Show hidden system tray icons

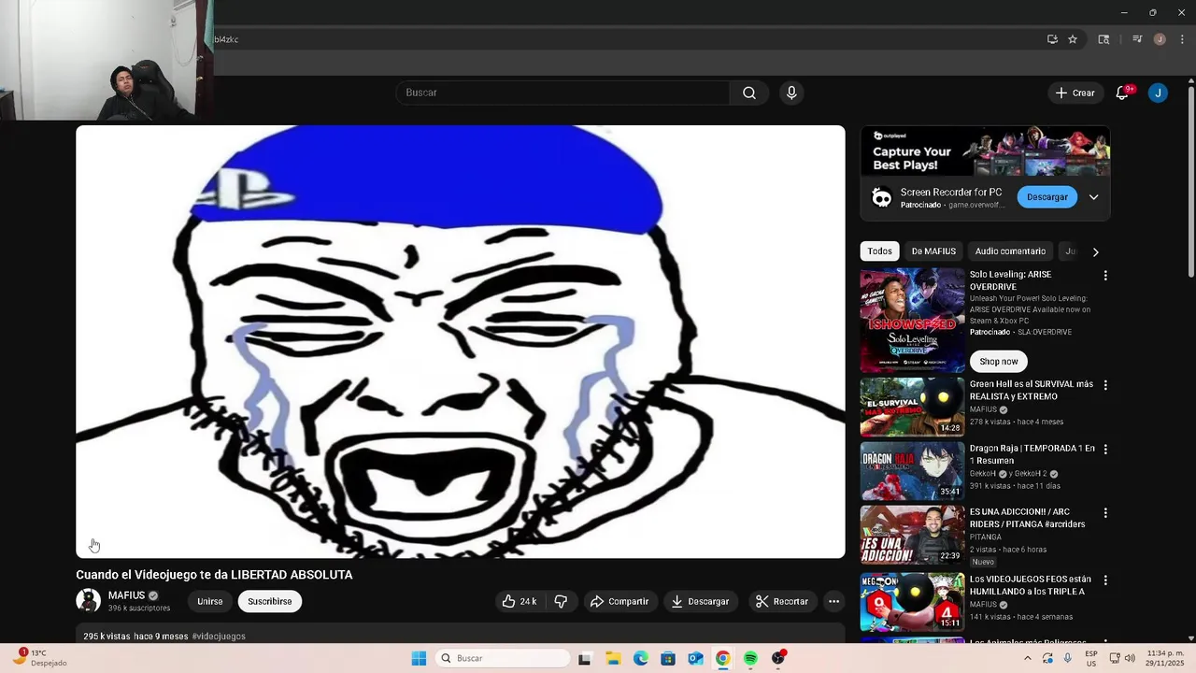point(1028,658)
